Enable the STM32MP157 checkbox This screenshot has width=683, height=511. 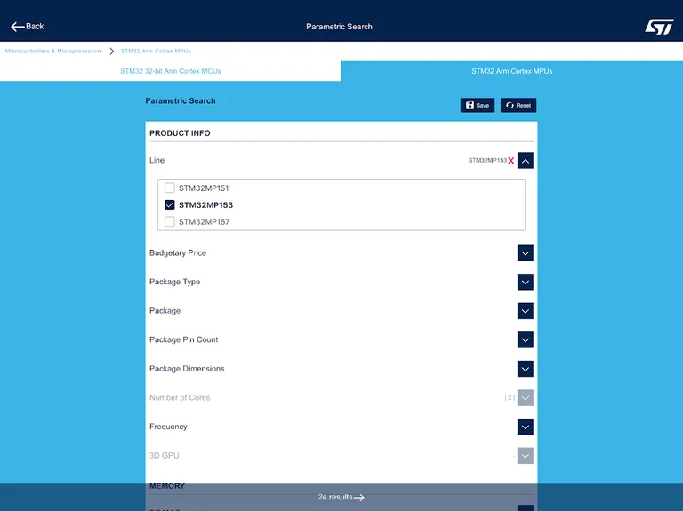pyautogui.click(x=170, y=222)
